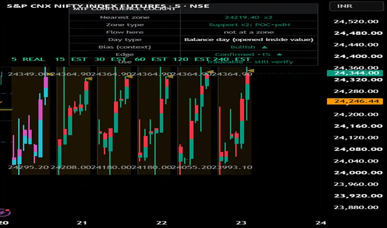
Task: Click the 23993.10 low label
Action: pos(232,167)
